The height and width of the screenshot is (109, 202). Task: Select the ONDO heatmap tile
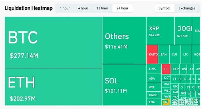tap(154, 95)
